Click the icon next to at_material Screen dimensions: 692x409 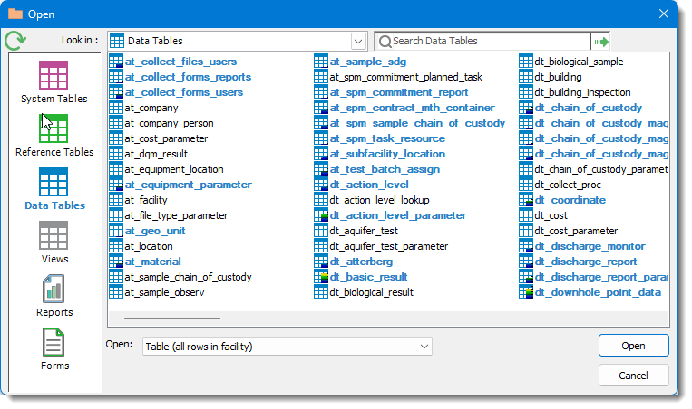pyautogui.click(x=116, y=262)
